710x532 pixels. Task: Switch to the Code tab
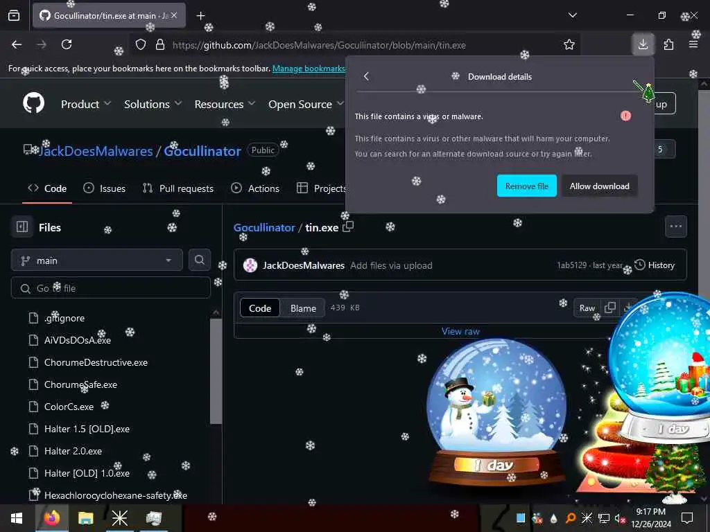[x=47, y=188]
